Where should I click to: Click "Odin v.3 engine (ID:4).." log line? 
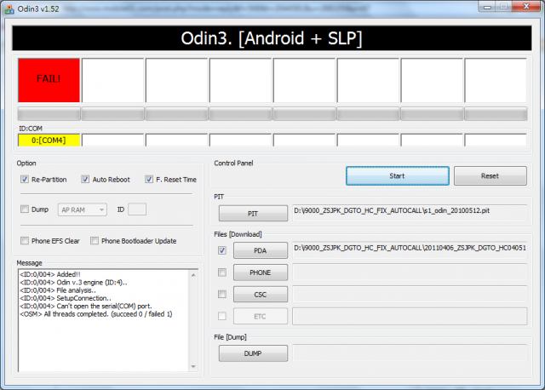point(73,282)
